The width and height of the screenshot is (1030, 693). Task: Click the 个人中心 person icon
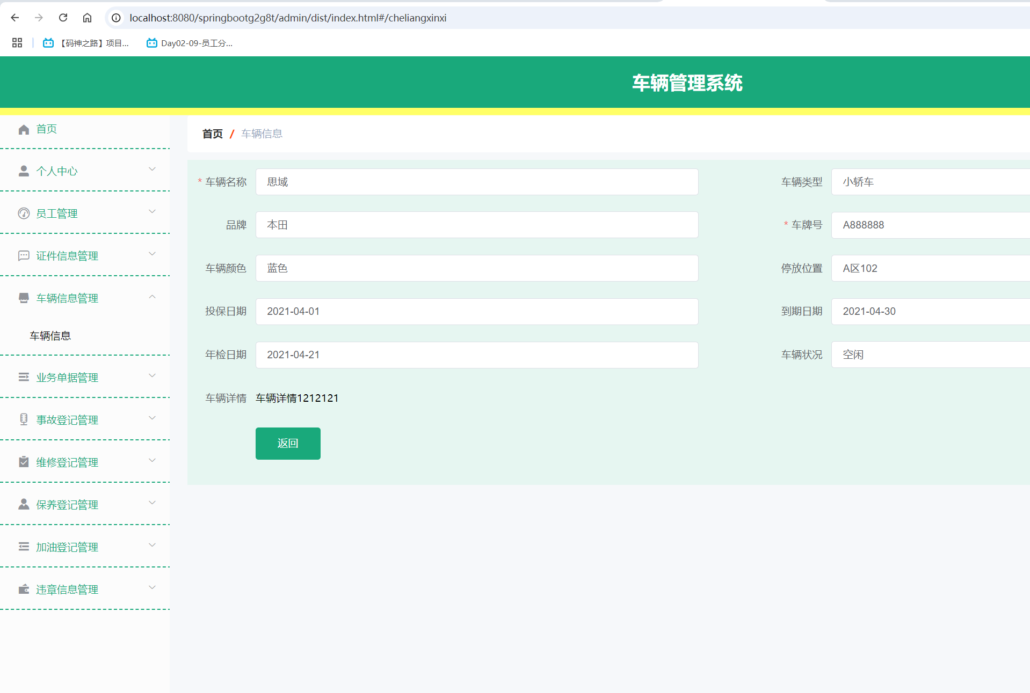click(x=23, y=171)
